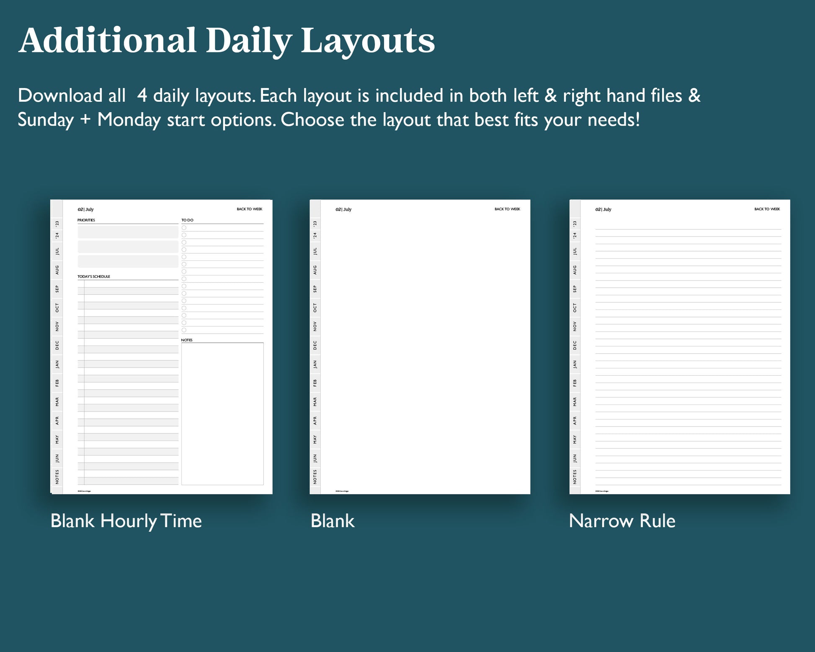Go to SEP tab on Blank Hourly Time page
The width and height of the screenshot is (815, 652).
(x=57, y=289)
